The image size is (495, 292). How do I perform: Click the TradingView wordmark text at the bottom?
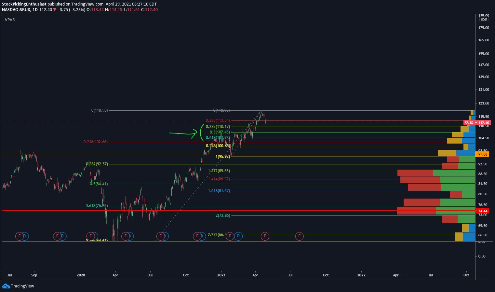pos(22,286)
